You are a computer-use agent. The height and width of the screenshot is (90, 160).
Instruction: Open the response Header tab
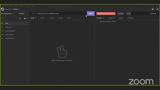point(111,18)
